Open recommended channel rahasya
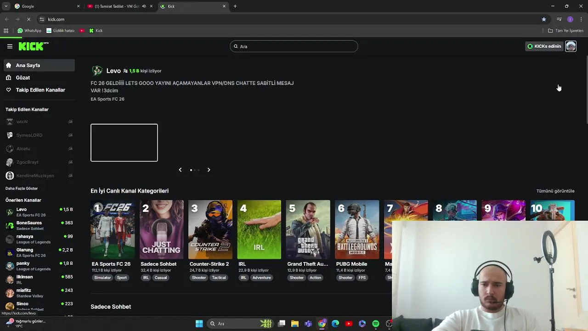 (x=39, y=239)
